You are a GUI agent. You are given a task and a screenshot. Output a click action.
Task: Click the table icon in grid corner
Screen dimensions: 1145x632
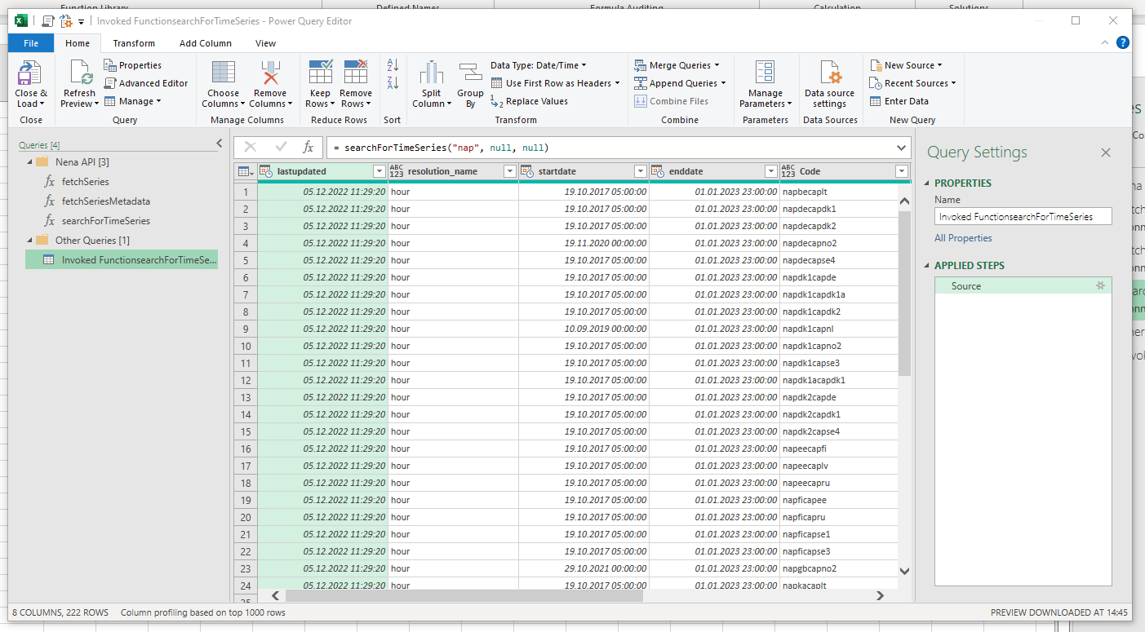tap(245, 171)
